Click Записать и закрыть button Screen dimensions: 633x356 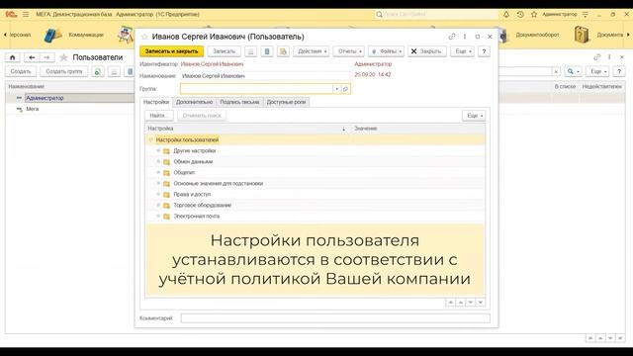click(x=171, y=51)
